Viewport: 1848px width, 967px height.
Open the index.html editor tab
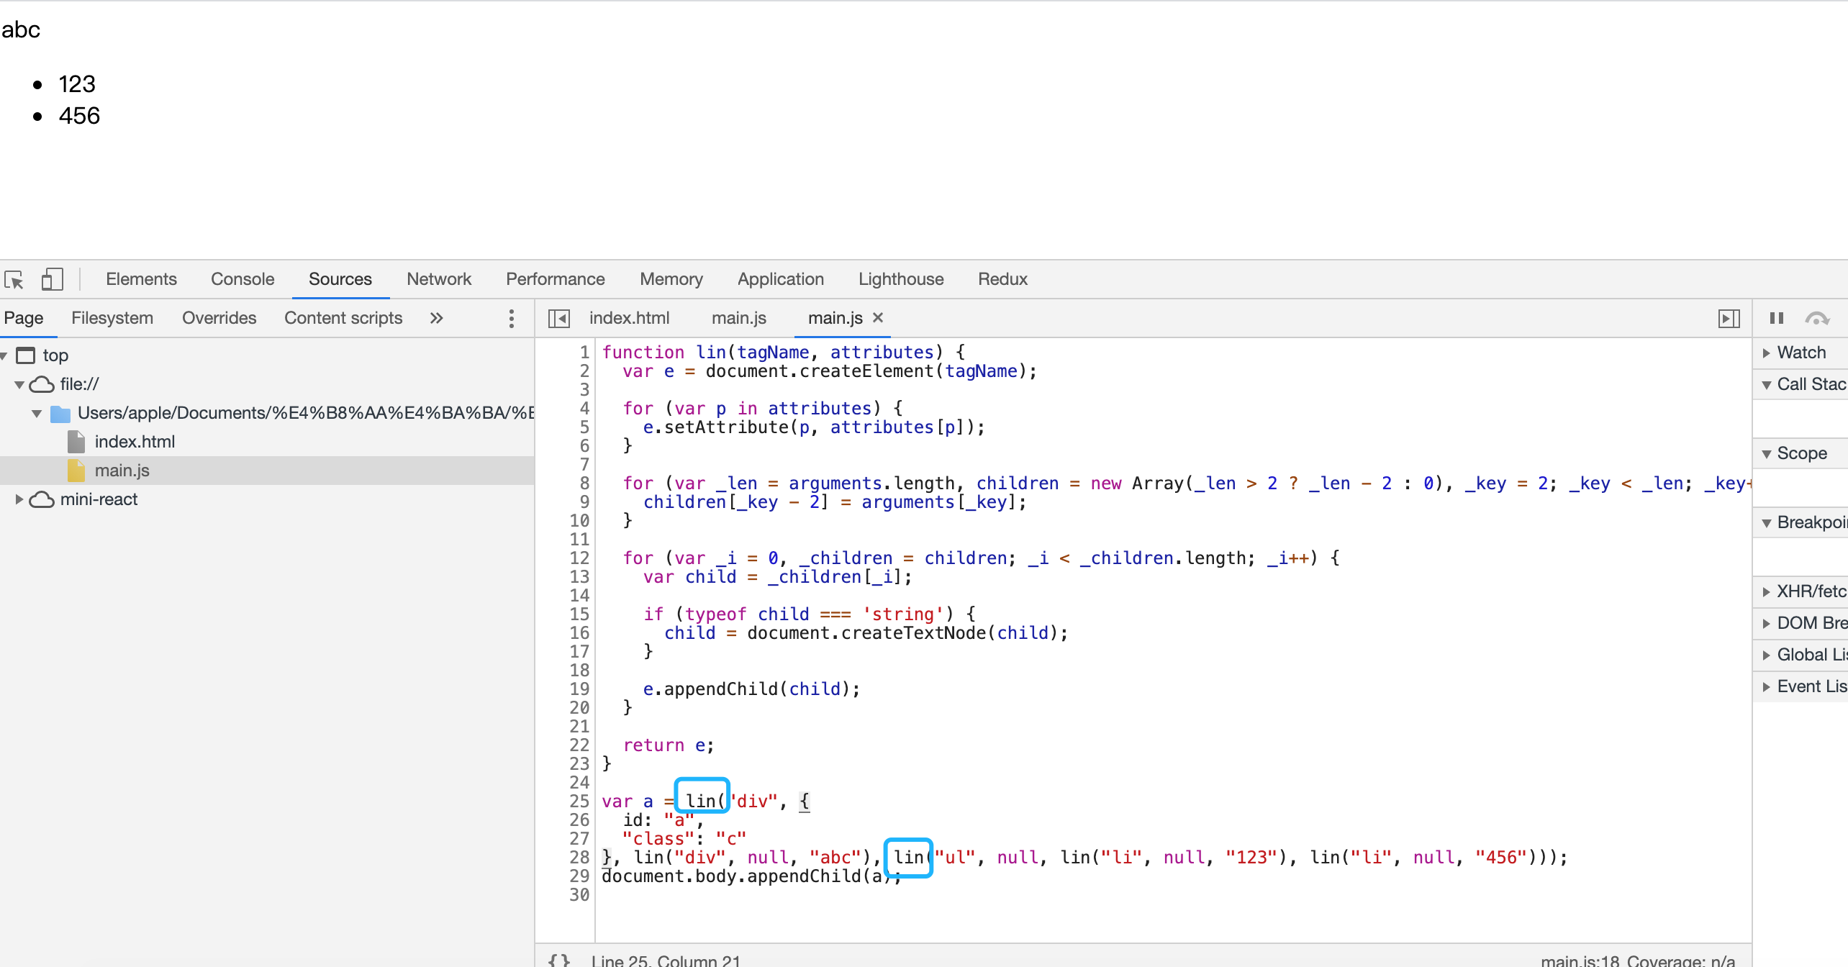629,318
